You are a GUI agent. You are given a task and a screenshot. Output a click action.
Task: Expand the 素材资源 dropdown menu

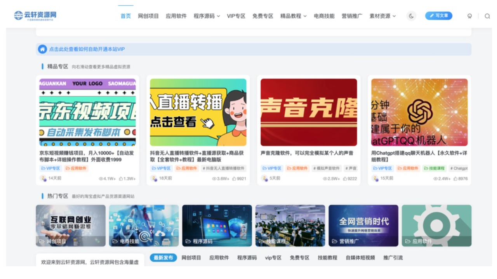[x=383, y=16]
